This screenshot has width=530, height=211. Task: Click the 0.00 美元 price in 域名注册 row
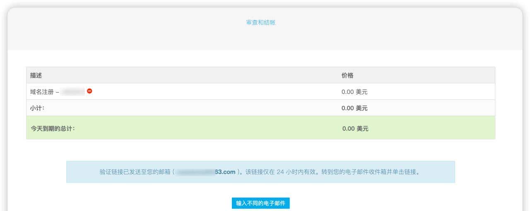pos(354,92)
